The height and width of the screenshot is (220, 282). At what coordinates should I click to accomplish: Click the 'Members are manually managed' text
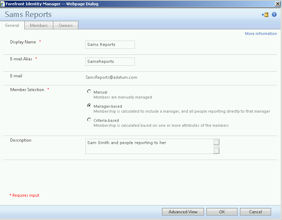point(123,97)
